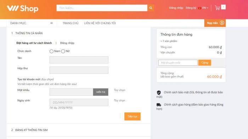Click the VM Shop logo
This screenshot has width=248, height=139.
[x=23, y=9]
